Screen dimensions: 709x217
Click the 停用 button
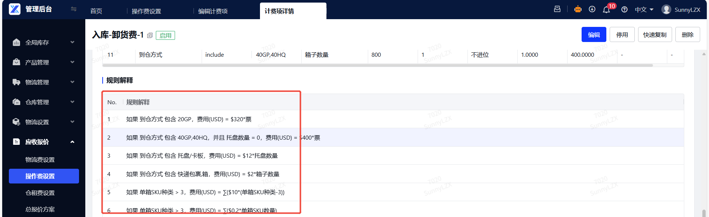tap(622, 35)
